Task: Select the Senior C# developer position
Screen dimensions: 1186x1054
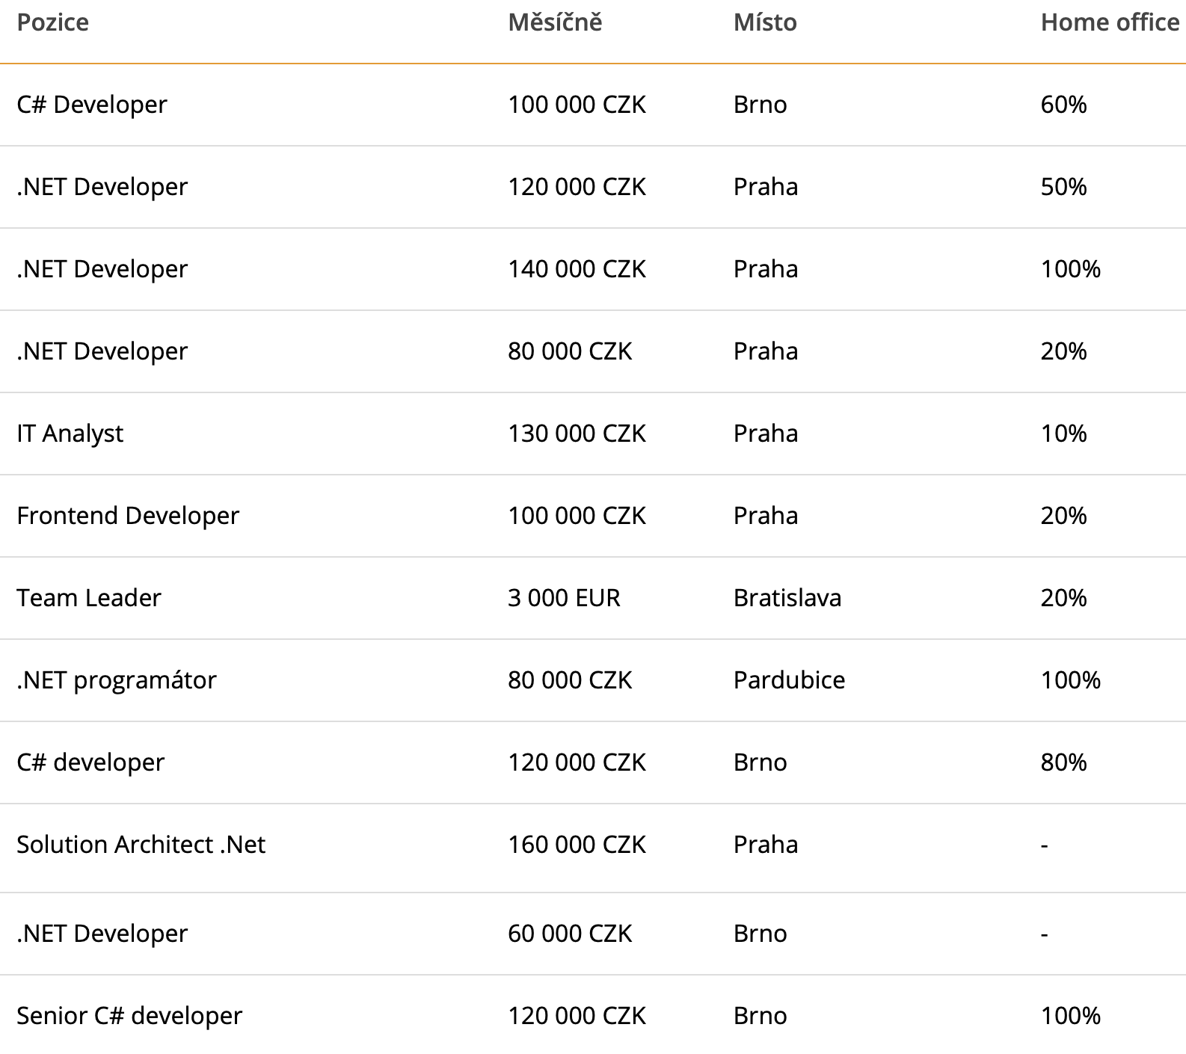Action: [129, 1016]
